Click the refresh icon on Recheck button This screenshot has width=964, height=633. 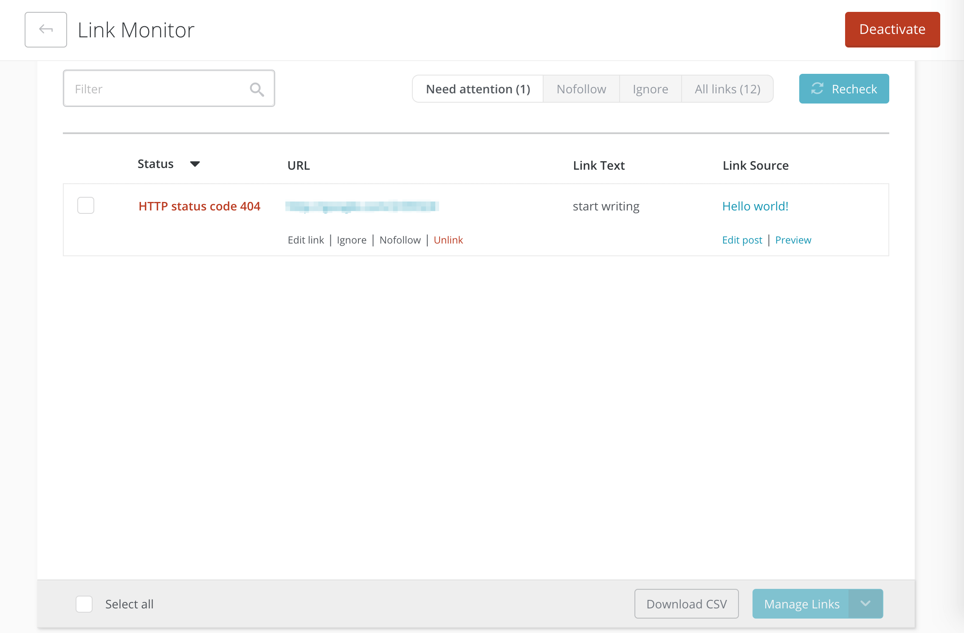coord(817,88)
